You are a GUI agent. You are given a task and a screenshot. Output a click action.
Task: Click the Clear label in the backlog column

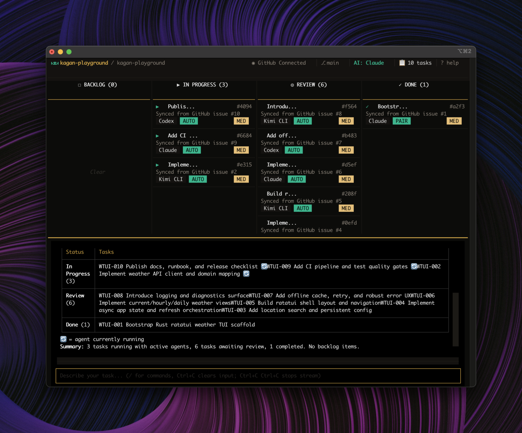tap(97, 172)
